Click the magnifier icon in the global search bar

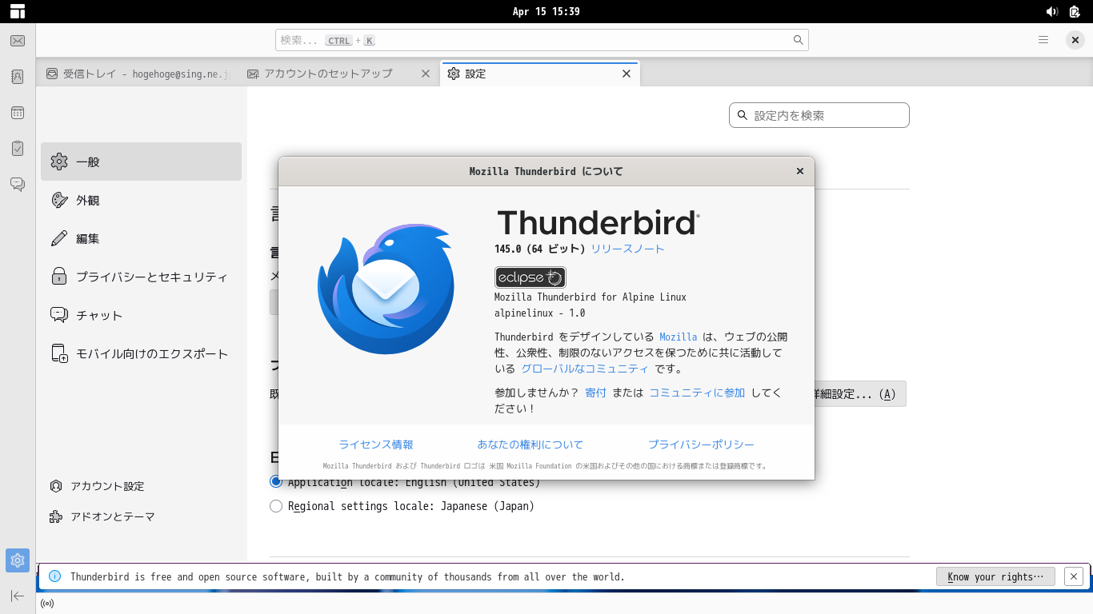click(798, 40)
